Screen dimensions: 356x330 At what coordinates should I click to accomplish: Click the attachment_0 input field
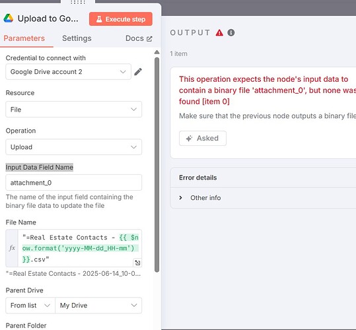[x=74, y=183]
